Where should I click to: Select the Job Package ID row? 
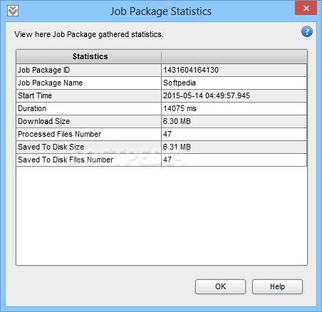162,70
